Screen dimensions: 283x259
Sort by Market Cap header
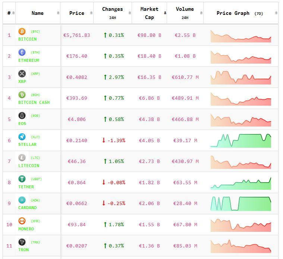click(149, 13)
